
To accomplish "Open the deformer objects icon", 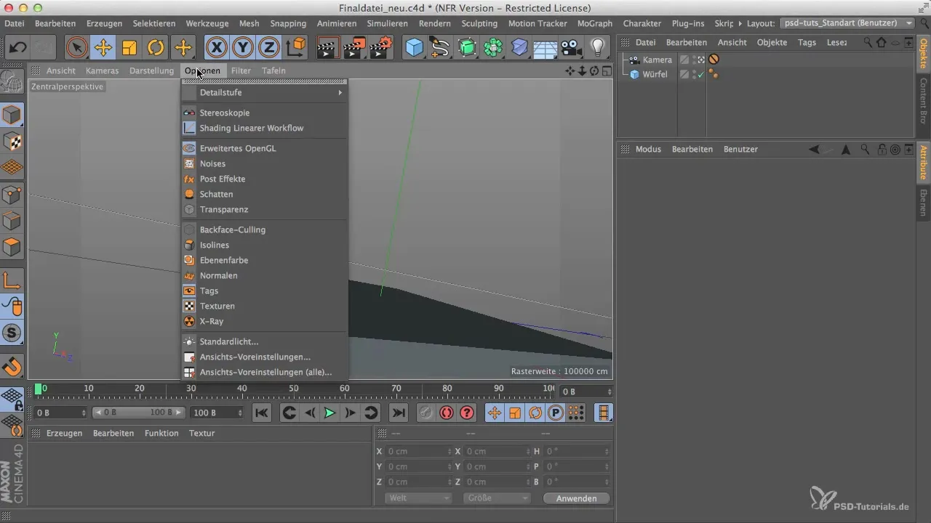I will tap(519, 48).
